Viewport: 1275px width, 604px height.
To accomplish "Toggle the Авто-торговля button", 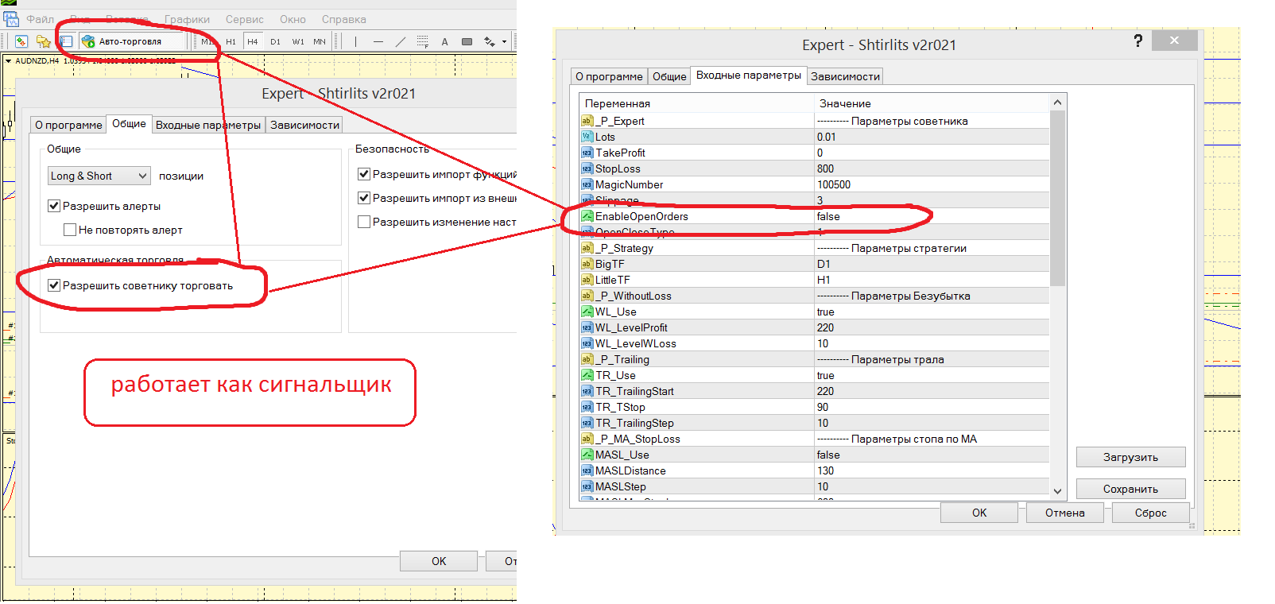I will coord(122,41).
